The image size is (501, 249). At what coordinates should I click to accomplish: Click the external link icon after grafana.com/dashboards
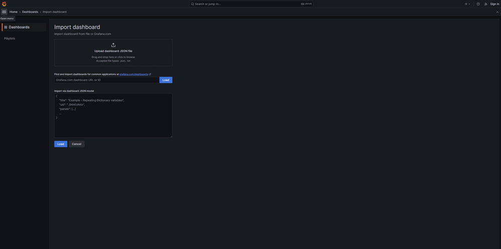tap(150, 74)
